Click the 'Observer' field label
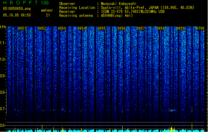The image size is (208, 132). click(67, 4)
